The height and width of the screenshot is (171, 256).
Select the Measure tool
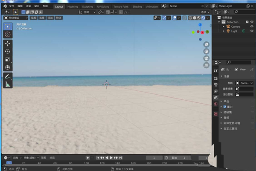tap(8, 85)
